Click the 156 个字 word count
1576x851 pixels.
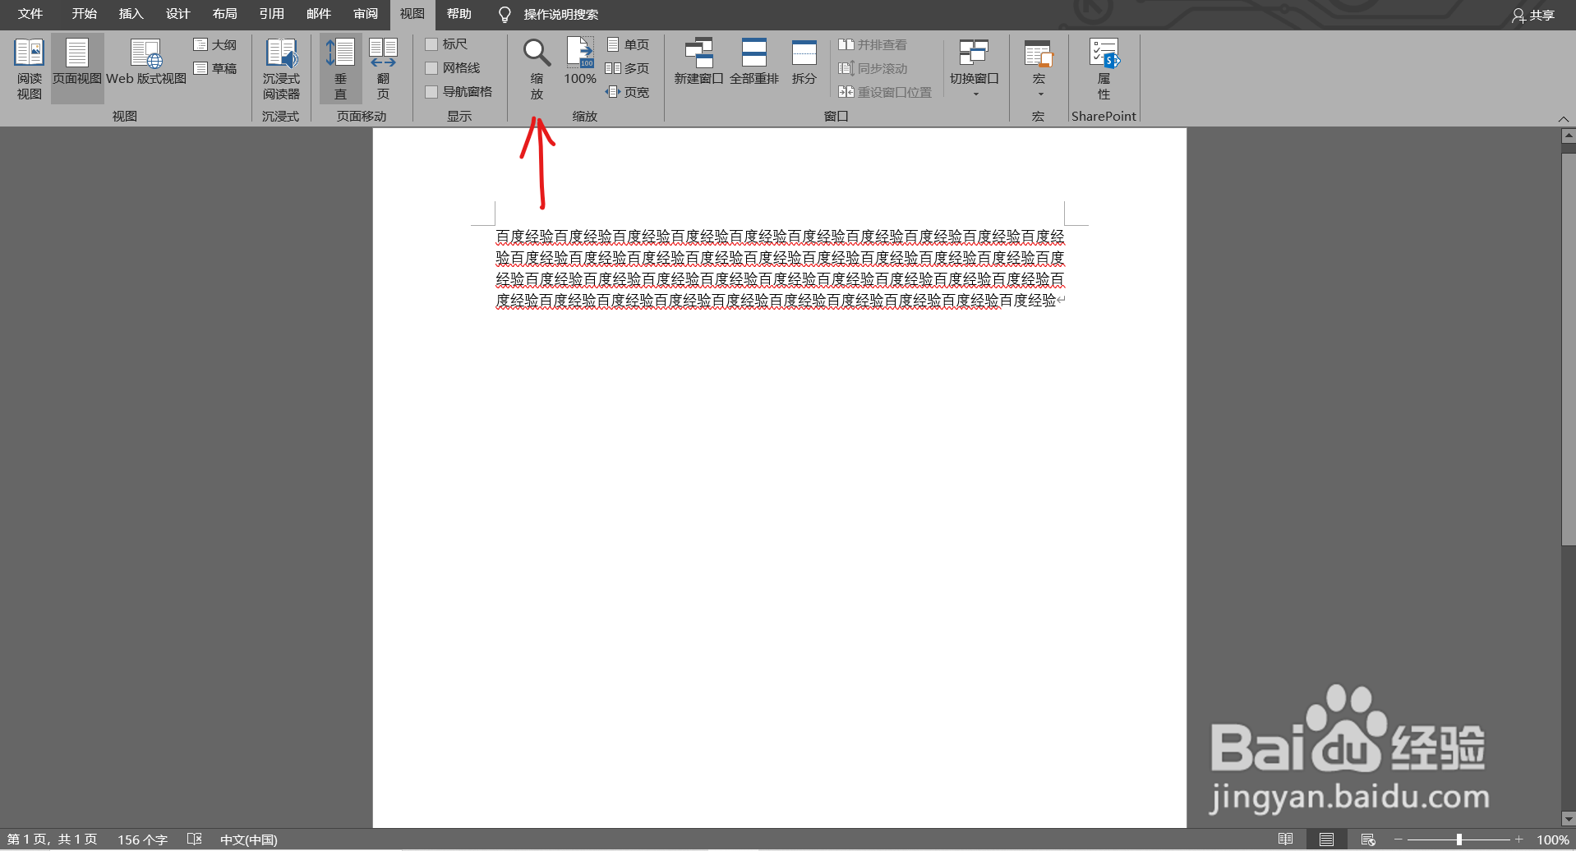click(142, 839)
